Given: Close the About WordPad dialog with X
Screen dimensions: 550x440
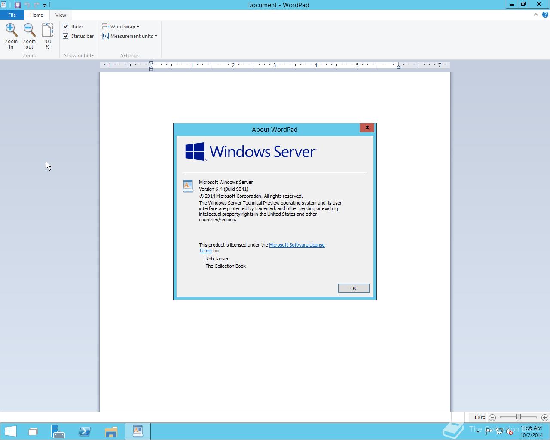Looking at the screenshot, I should point(367,128).
